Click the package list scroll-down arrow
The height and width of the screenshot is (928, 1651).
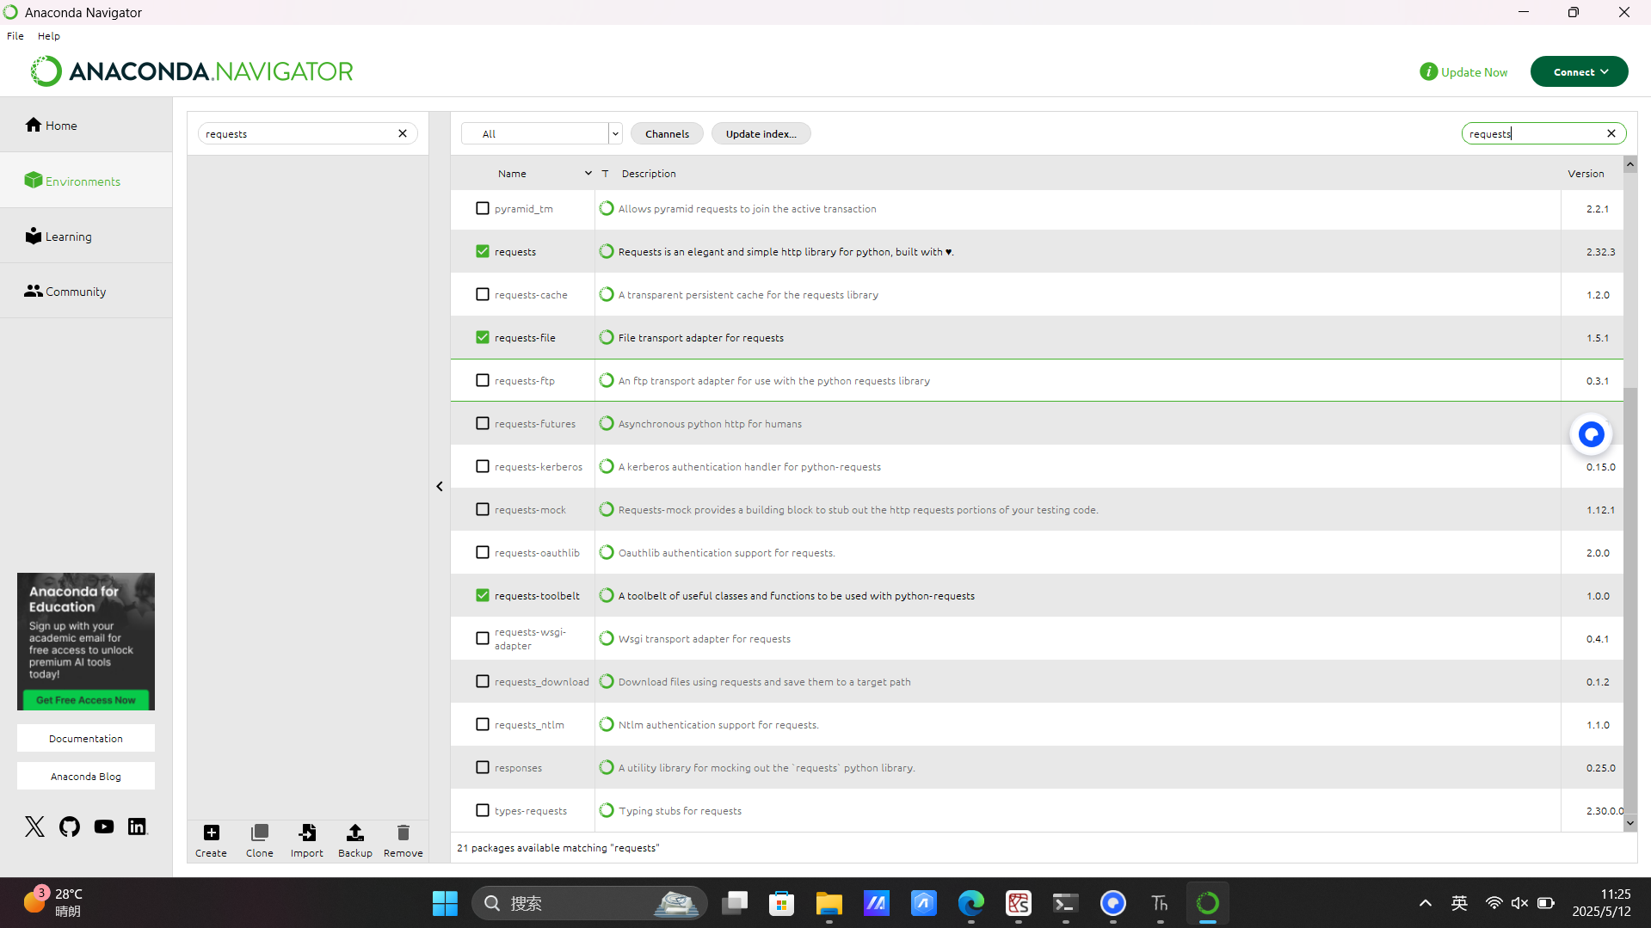1630,823
